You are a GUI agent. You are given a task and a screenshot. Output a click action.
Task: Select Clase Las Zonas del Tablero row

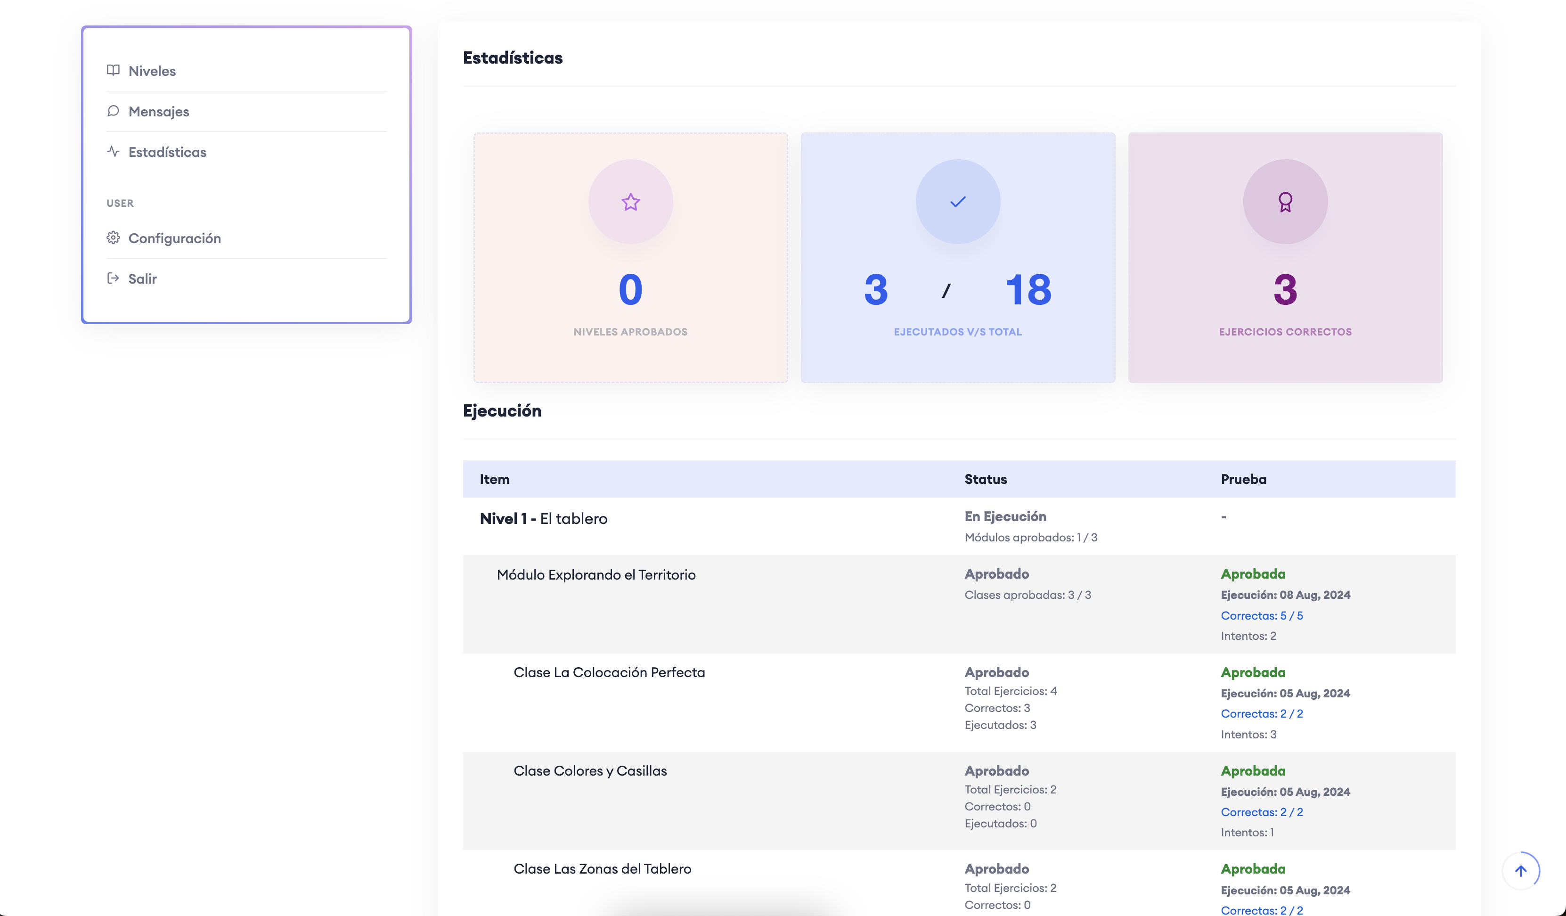pos(602,869)
